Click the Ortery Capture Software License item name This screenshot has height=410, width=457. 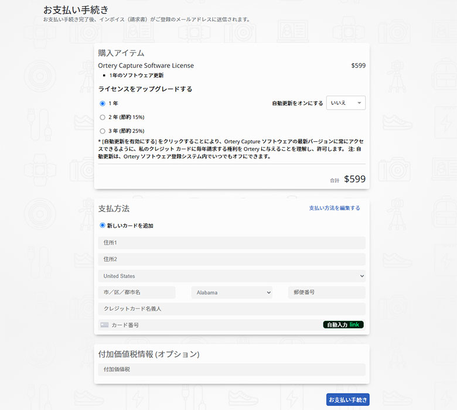tap(146, 66)
